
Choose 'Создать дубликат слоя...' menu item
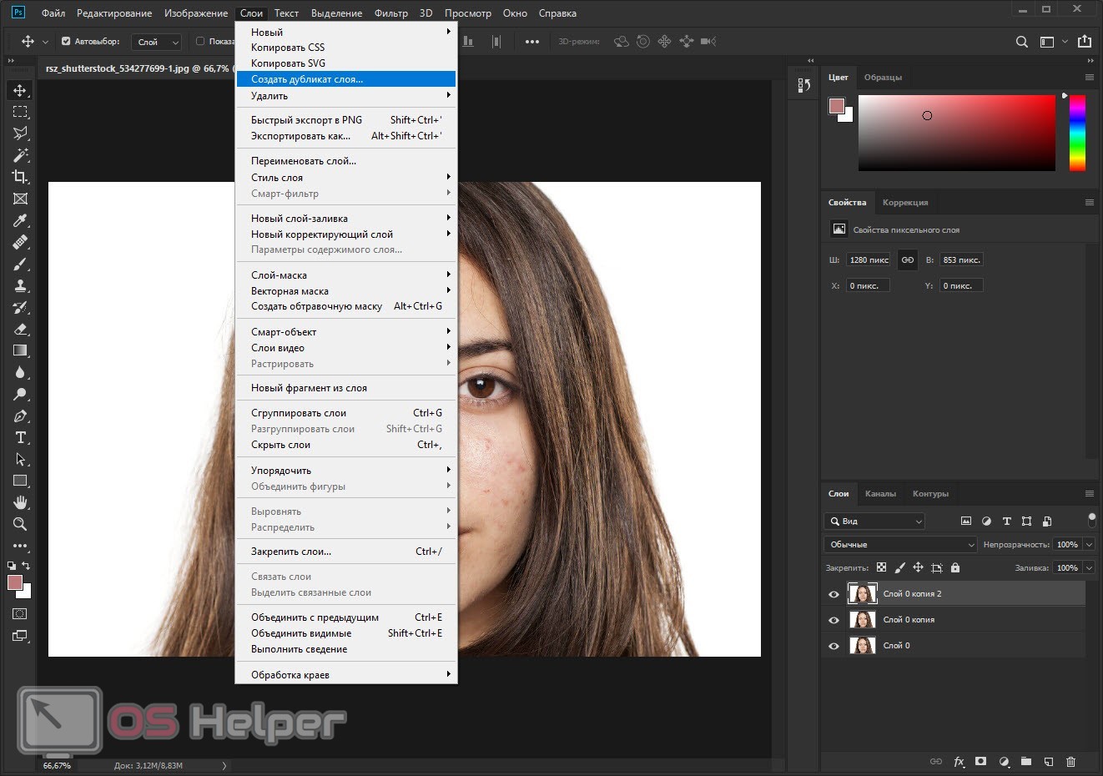(346, 79)
